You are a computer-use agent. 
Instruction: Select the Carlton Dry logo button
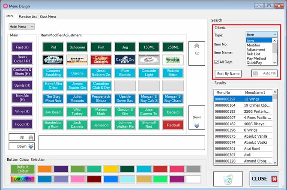125,60
